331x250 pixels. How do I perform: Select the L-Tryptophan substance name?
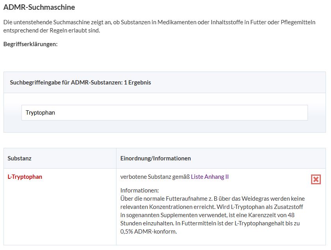pyautogui.click(x=25, y=177)
